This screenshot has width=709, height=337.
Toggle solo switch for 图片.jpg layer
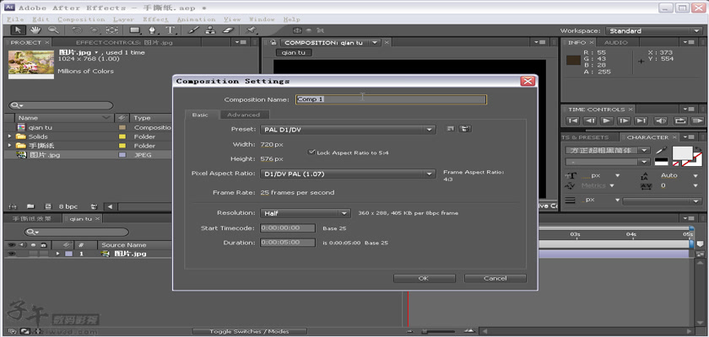34,254
